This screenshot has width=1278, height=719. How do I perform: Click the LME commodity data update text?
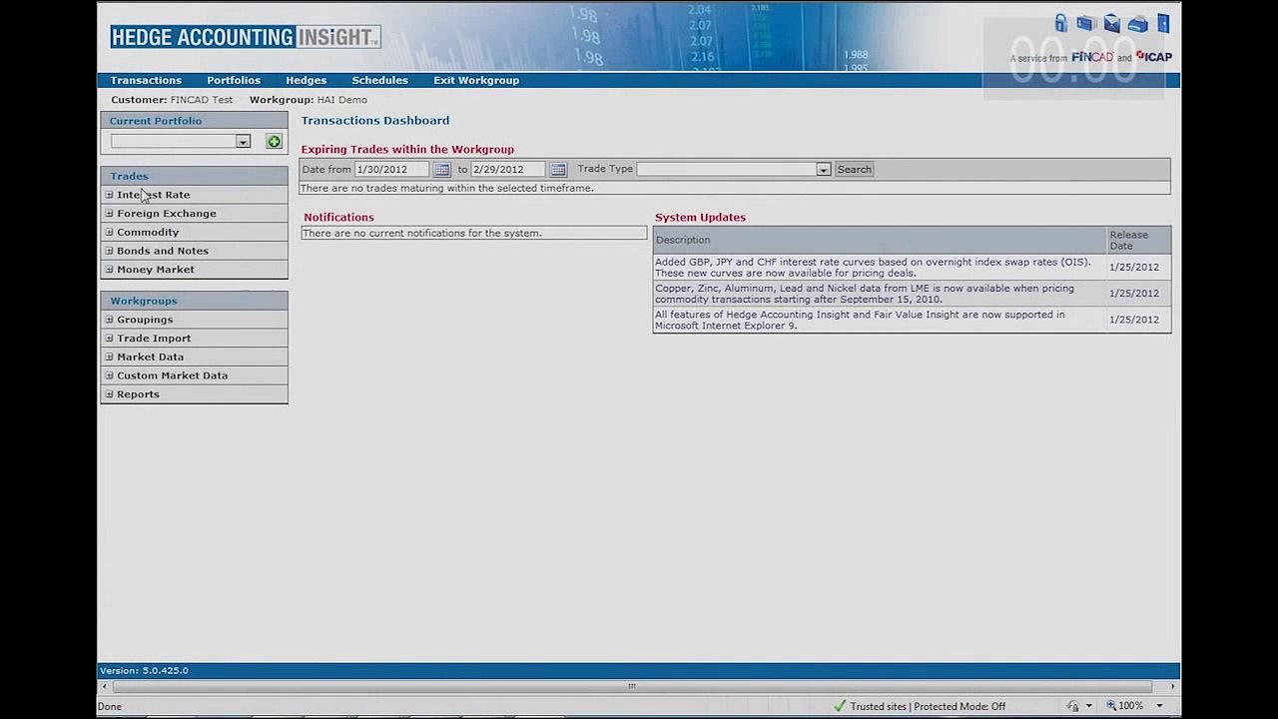coord(865,294)
